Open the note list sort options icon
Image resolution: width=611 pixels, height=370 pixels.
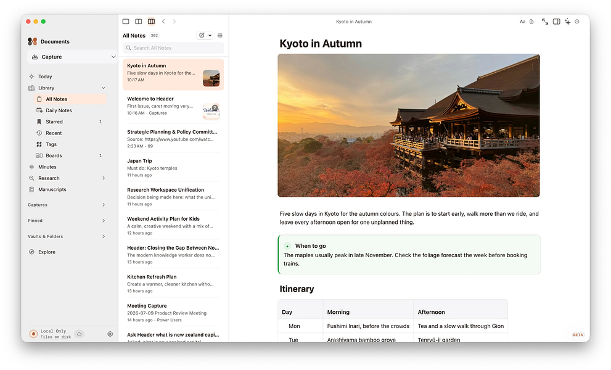click(x=219, y=36)
